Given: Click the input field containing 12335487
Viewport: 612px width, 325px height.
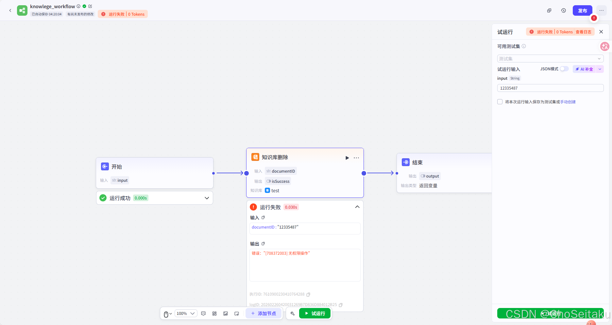Looking at the screenshot, I should point(550,88).
